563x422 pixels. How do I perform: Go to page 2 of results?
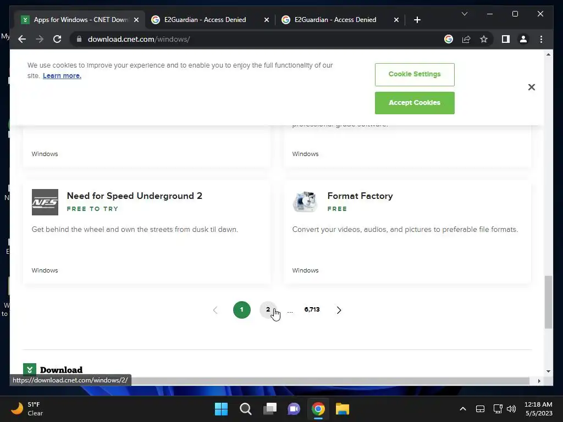[x=268, y=310]
